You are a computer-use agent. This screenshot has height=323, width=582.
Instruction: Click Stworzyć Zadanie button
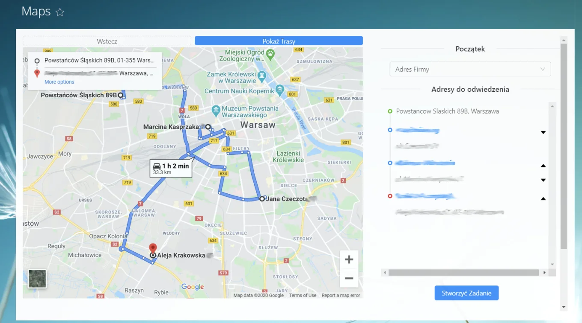[466, 293]
